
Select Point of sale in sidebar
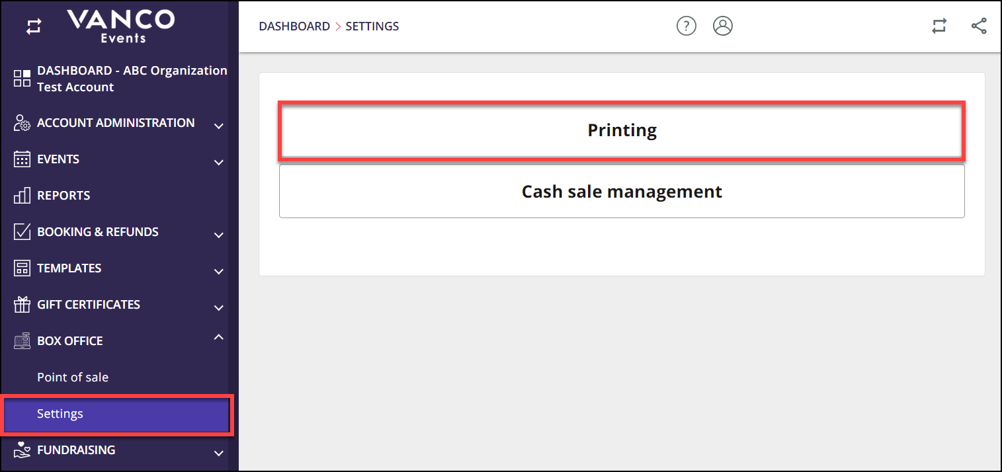pos(73,377)
